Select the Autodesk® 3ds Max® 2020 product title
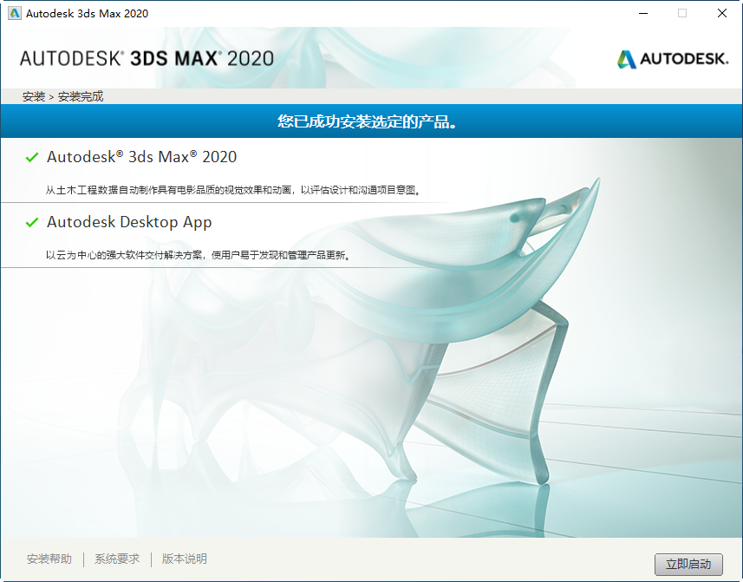This screenshot has height=582, width=743. pos(141,157)
